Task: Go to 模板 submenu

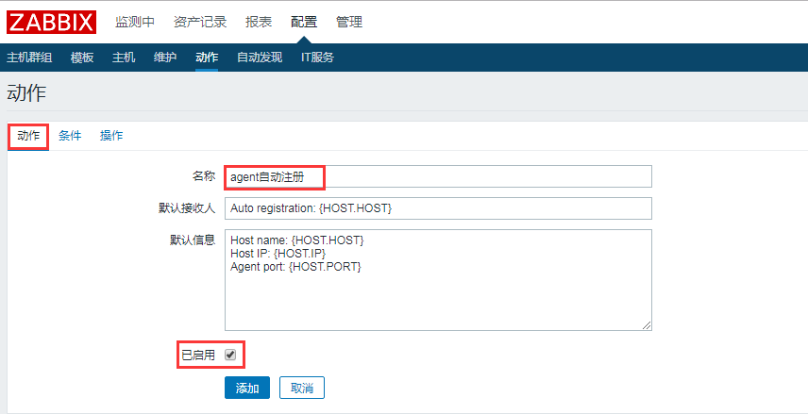Action: [82, 58]
